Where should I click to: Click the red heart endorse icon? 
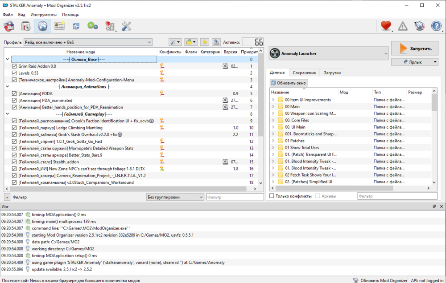point(386,26)
